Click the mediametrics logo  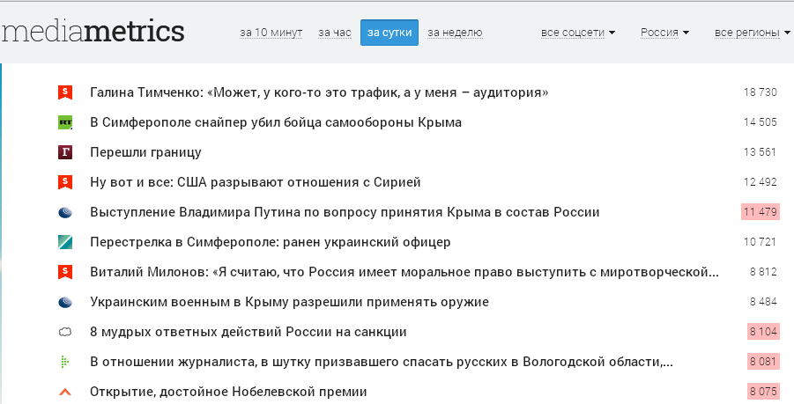click(x=93, y=32)
